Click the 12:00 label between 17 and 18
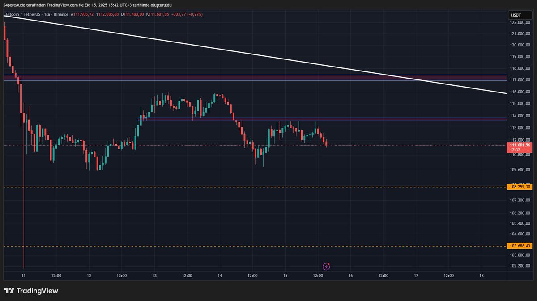Image resolution: width=537 pixels, height=301 pixels. tap(448, 276)
